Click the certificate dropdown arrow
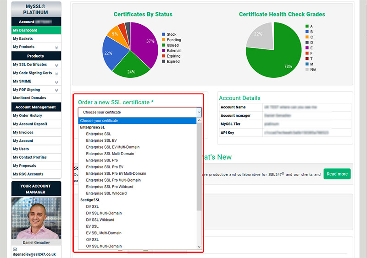 (x=199, y=112)
